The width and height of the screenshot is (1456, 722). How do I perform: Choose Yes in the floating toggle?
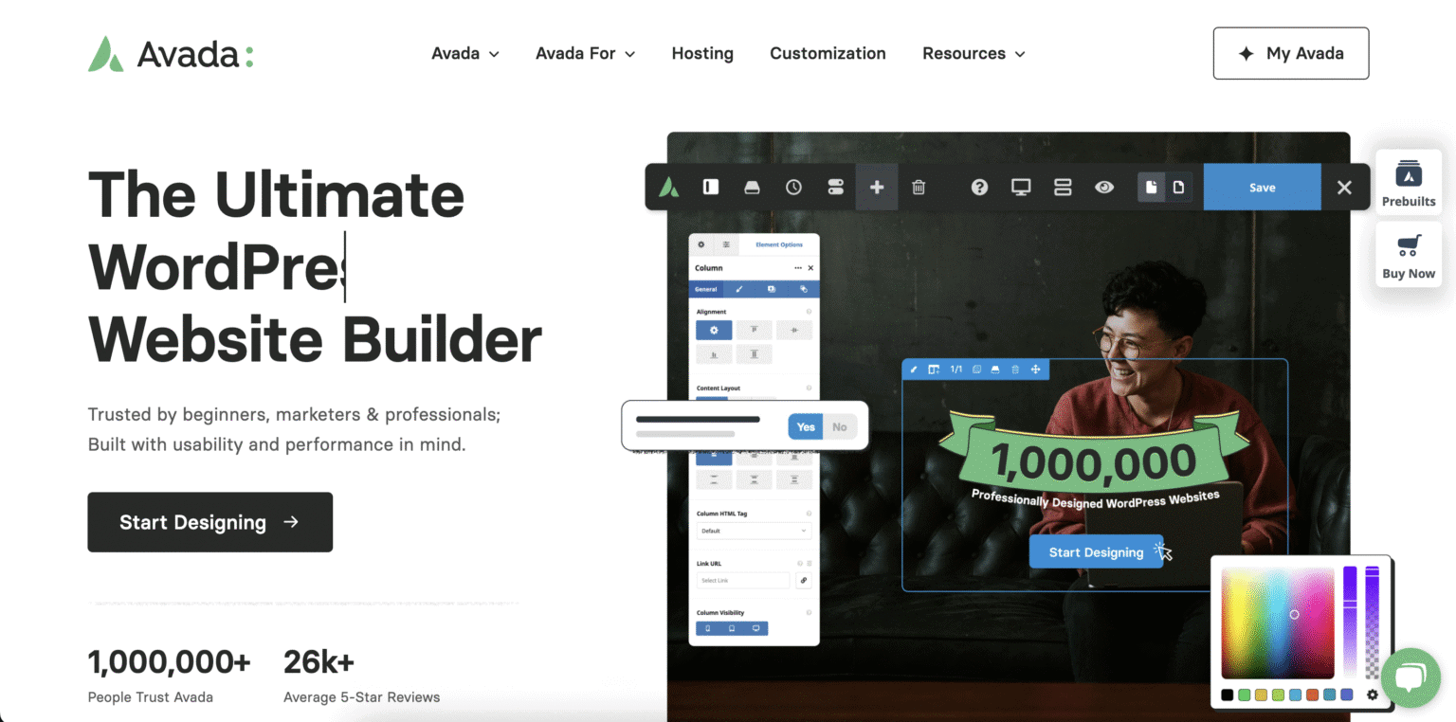coord(806,426)
